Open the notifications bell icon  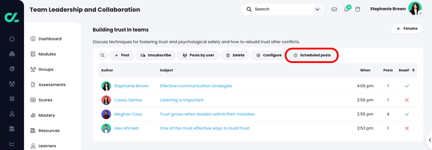346,9
